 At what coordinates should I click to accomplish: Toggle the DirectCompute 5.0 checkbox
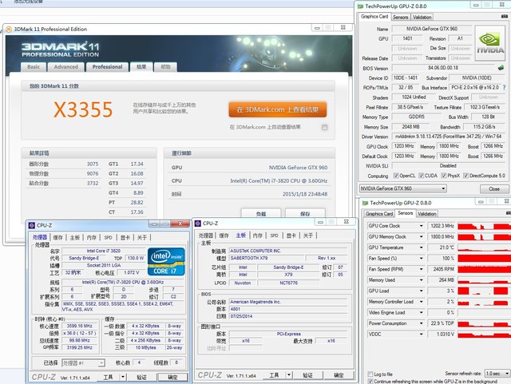point(465,176)
